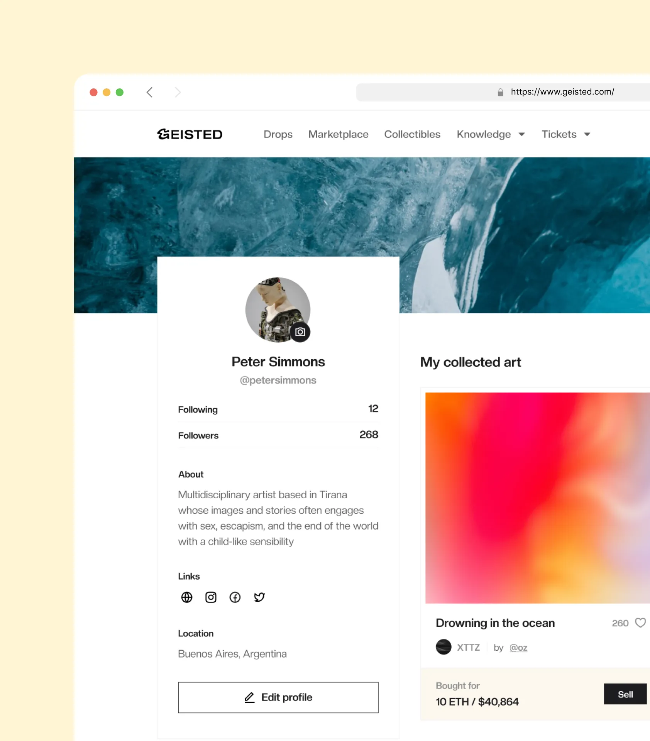Open the XTTZ collection avatar

coord(443,647)
